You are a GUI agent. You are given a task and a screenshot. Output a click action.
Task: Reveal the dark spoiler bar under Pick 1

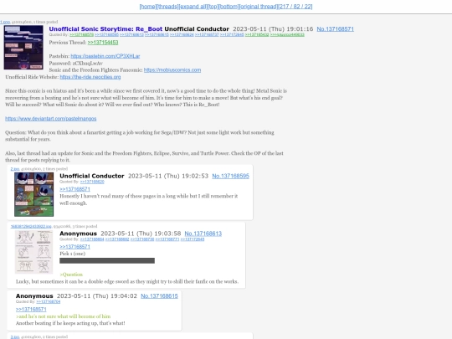(x=107, y=260)
